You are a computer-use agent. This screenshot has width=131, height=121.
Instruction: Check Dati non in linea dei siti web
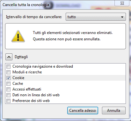(9, 95)
